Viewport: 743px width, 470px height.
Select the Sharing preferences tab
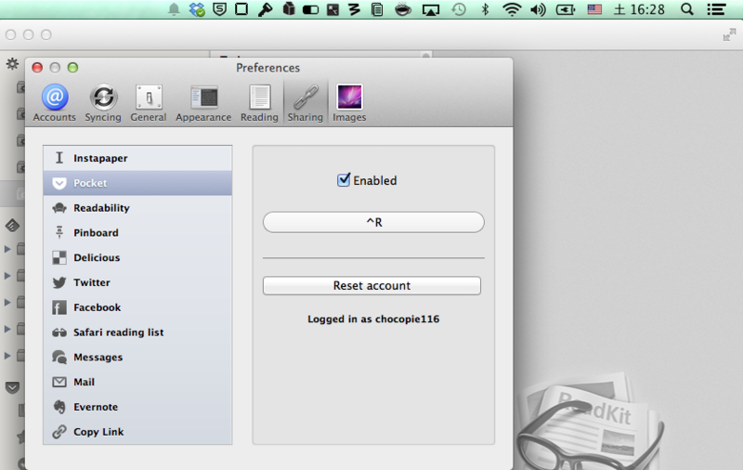pyautogui.click(x=306, y=103)
